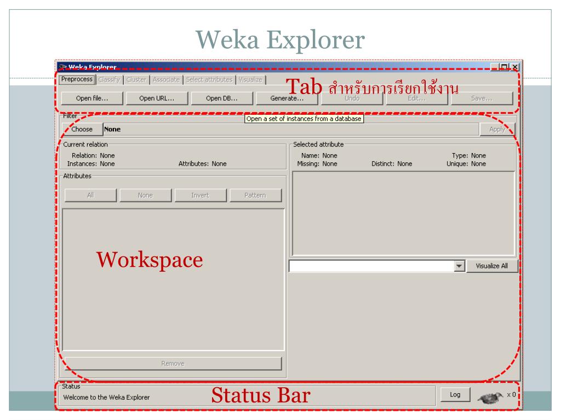Click the 'Missing: None' text
Viewport: 561px width, 420px height.
click(x=317, y=164)
